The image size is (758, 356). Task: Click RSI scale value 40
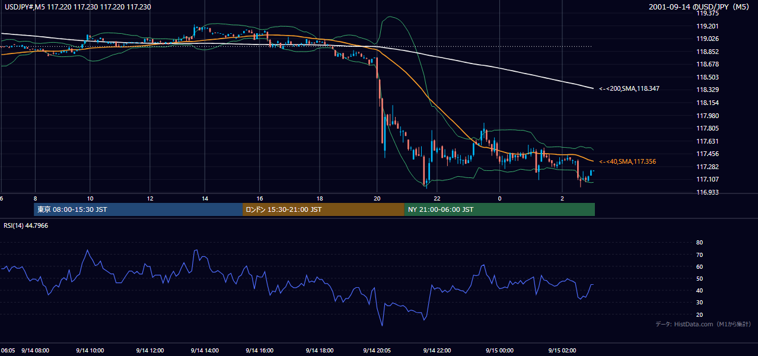699,290
